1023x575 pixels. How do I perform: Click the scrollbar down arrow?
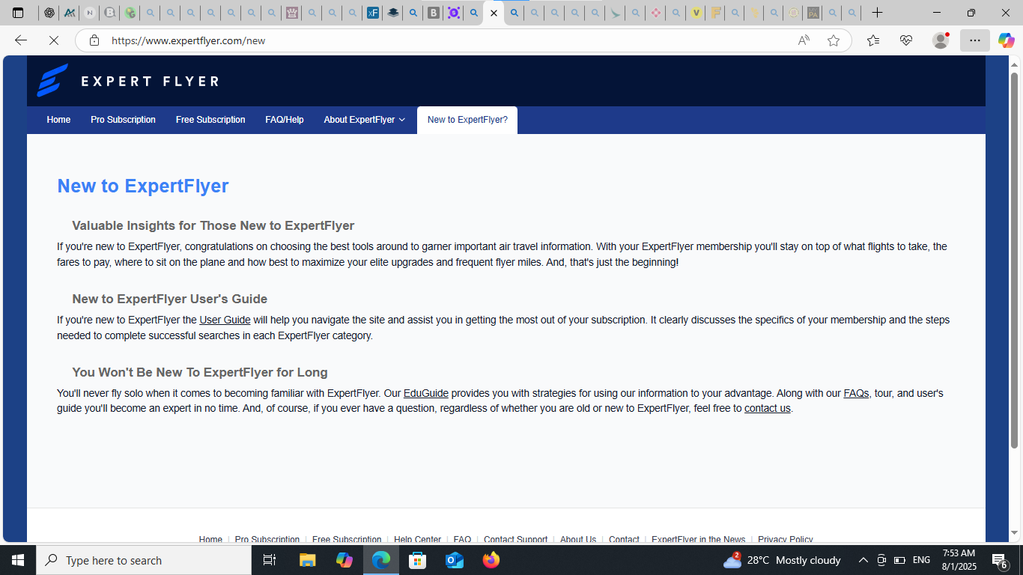coord(1015,533)
